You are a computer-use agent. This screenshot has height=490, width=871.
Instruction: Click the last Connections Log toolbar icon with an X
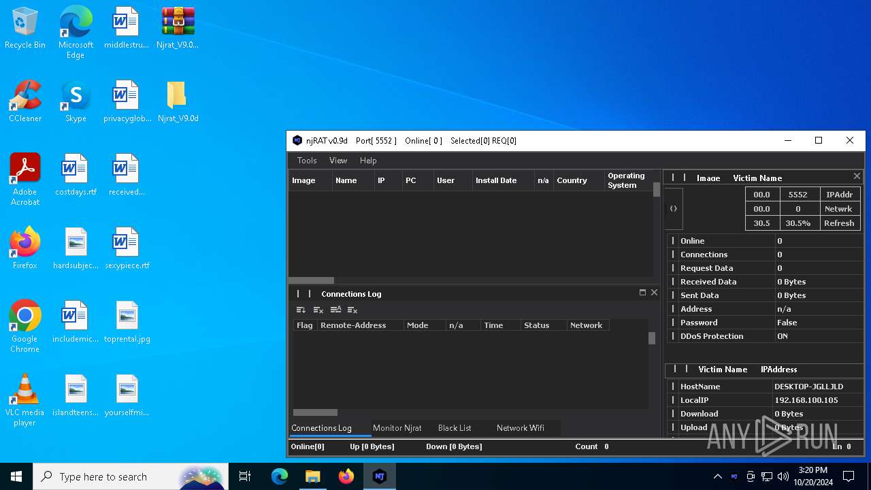[x=352, y=310]
